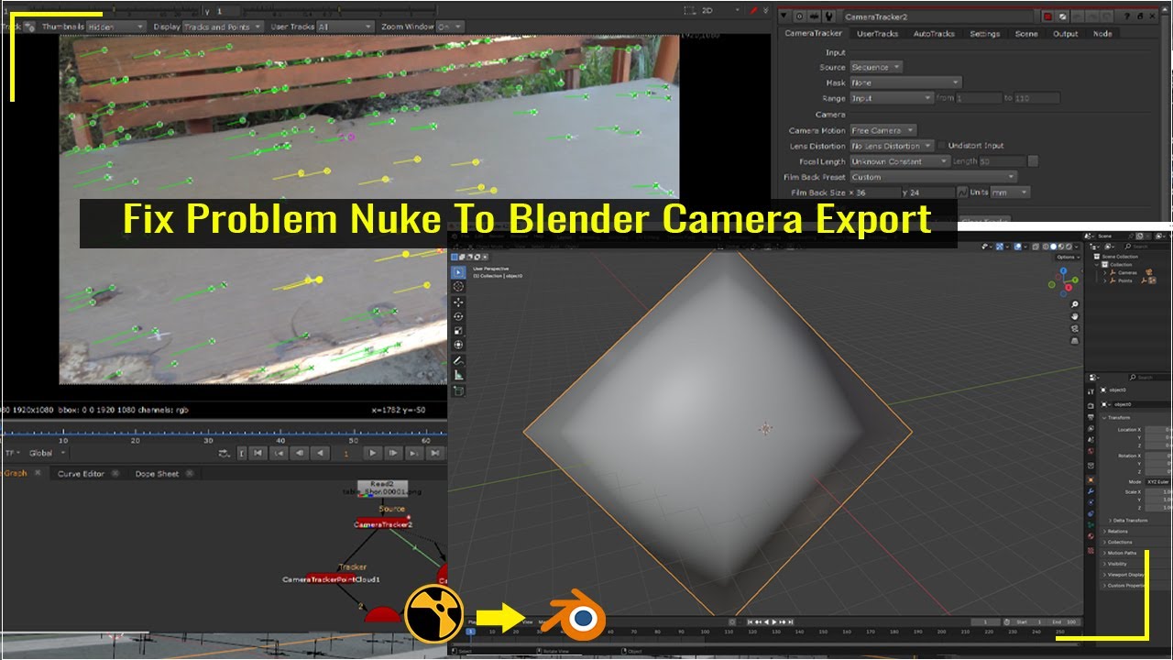The image size is (1173, 660).
Task: Click the red pen icon above the viewer
Action: [x=754, y=11]
